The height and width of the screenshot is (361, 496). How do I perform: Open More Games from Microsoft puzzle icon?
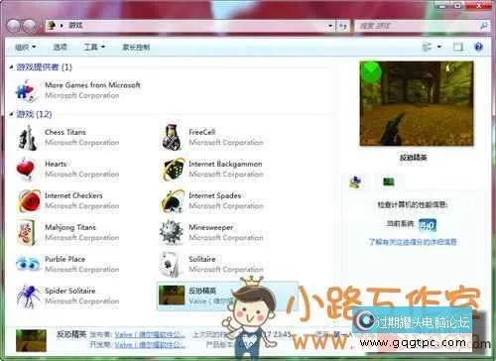(26, 90)
